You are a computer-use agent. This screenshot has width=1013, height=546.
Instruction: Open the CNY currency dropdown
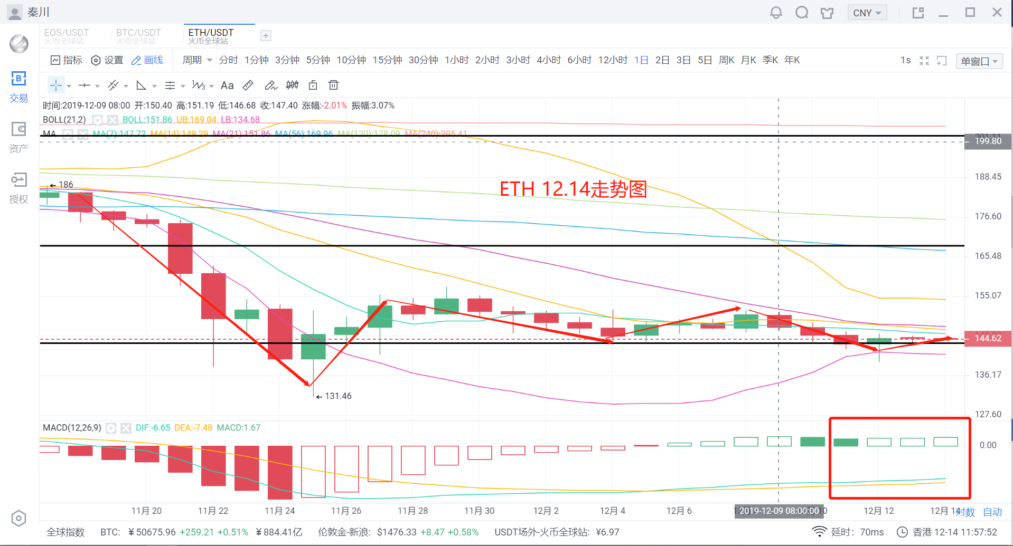point(867,13)
